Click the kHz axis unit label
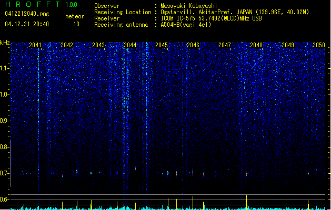 click(5, 43)
